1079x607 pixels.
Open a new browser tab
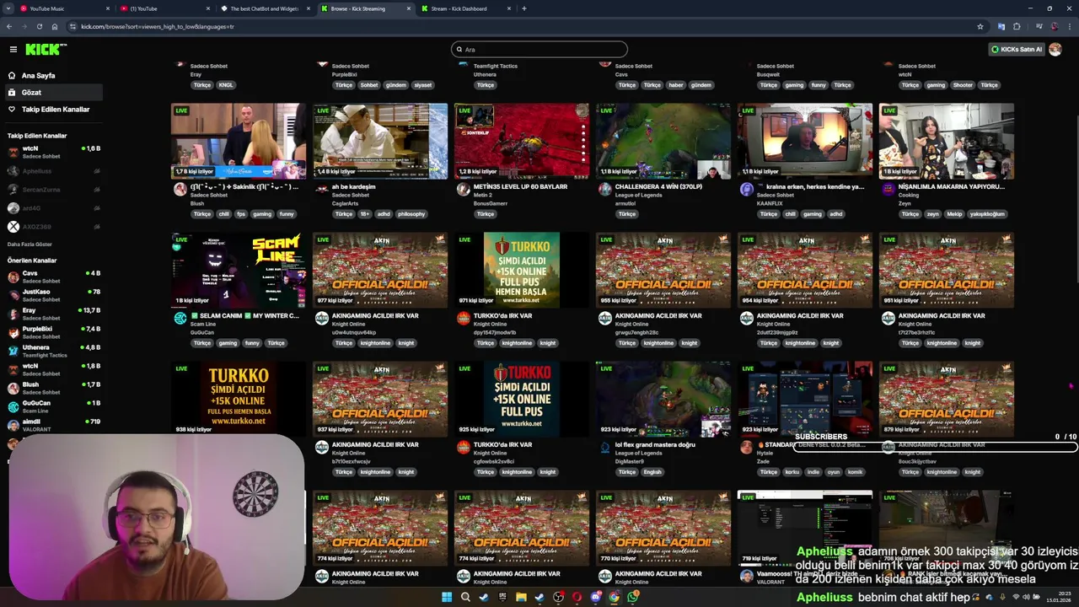tap(523, 8)
